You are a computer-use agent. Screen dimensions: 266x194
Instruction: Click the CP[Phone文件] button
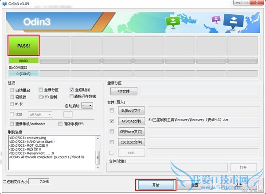click(x=131, y=132)
